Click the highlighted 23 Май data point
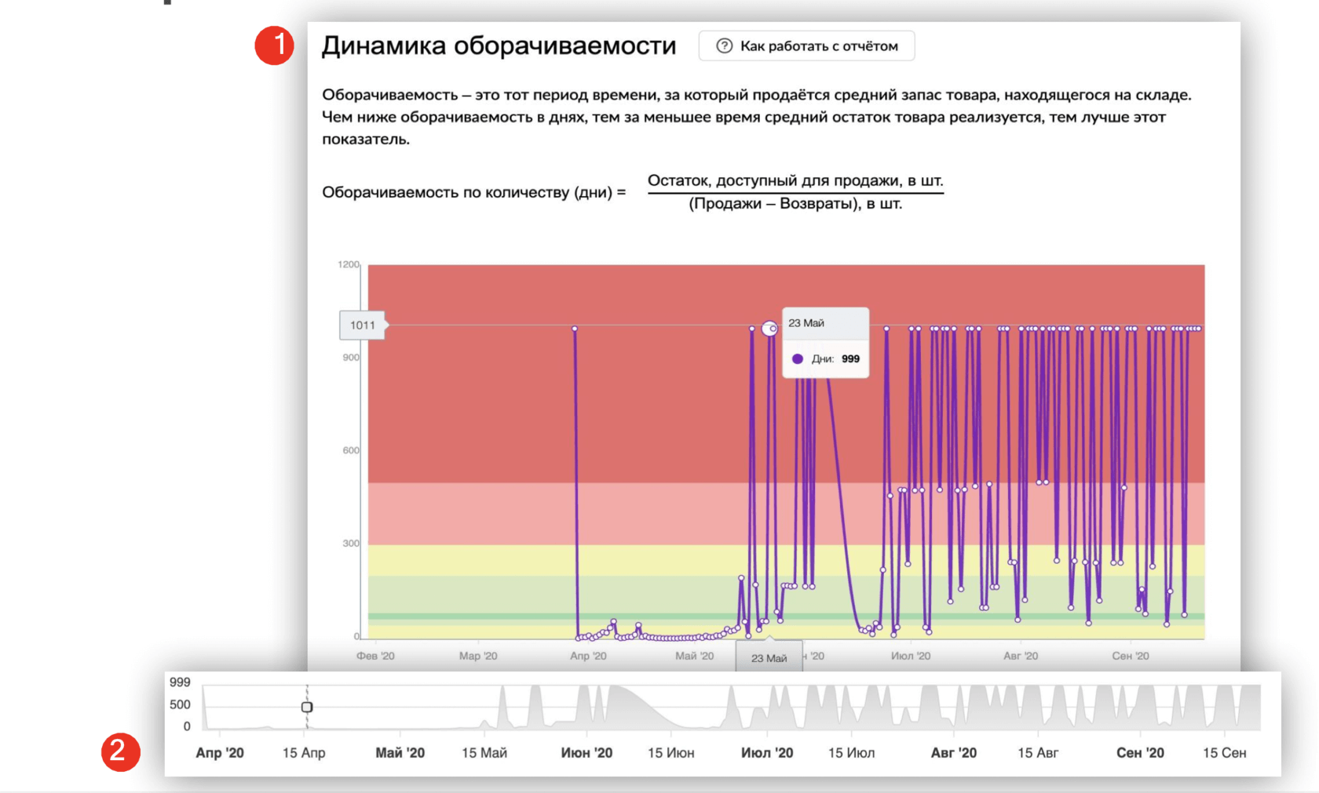This screenshot has height=793, width=1319. pyautogui.click(x=769, y=329)
